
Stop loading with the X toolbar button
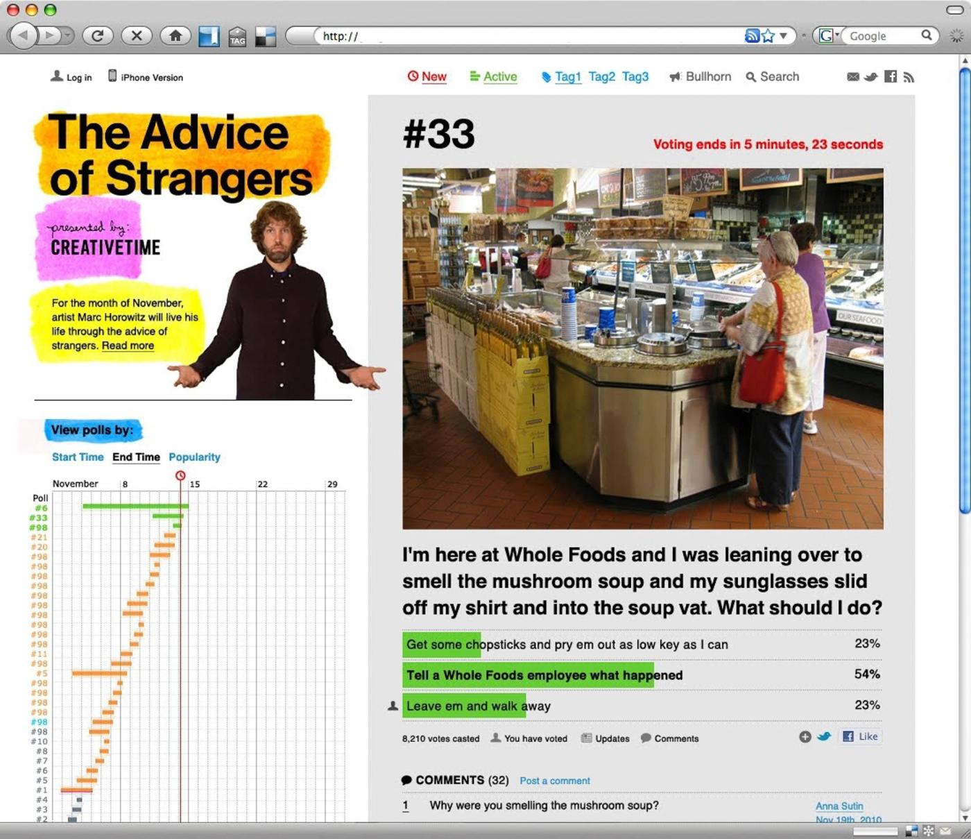(137, 35)
